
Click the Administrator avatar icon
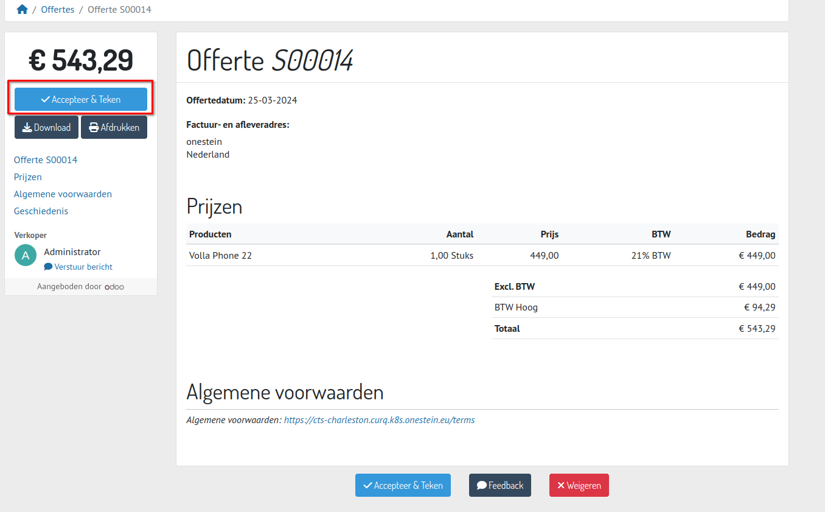point(26,255)
